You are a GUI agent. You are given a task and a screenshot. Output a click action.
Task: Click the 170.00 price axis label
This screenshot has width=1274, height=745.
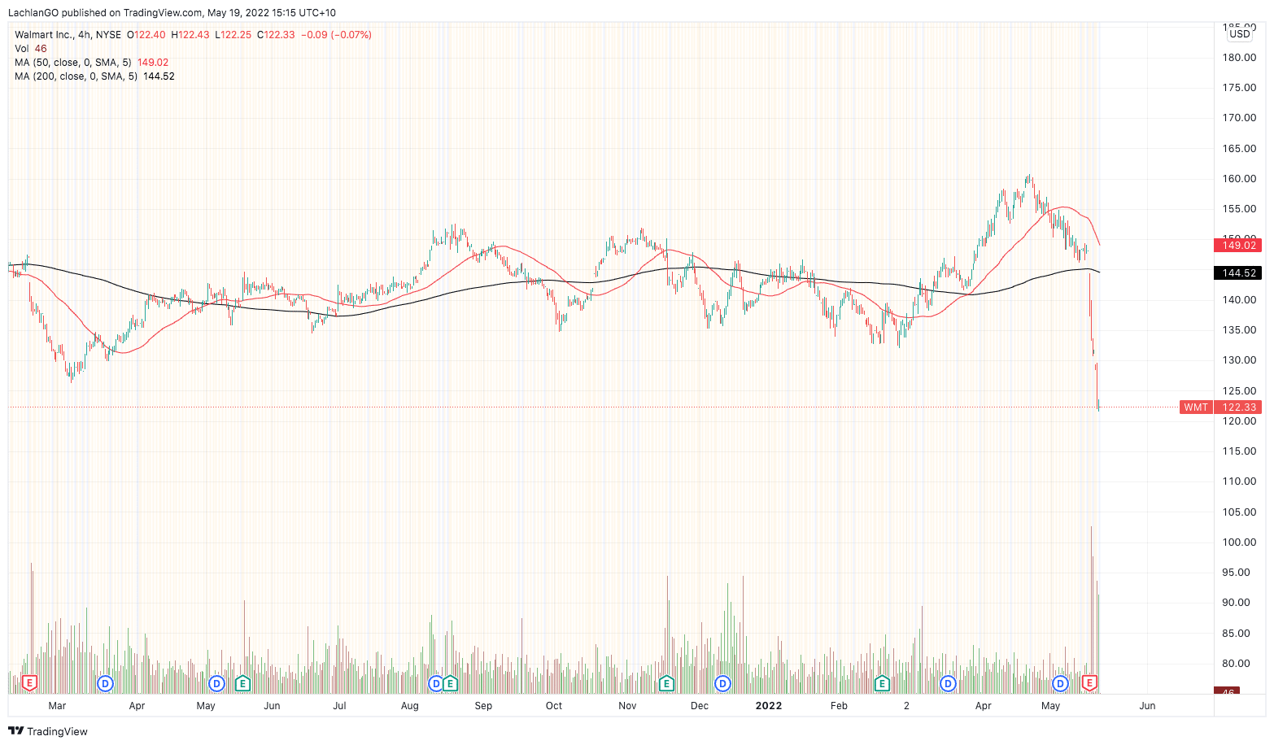point(1240,118)
